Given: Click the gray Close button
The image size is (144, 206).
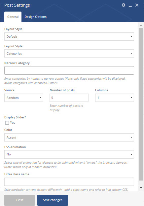Looking at the screenshot, I should point(20,200).
